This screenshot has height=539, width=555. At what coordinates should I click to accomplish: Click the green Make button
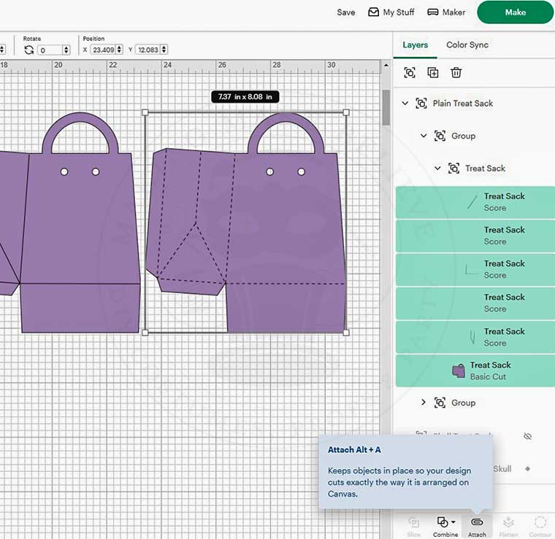(515, 12)
